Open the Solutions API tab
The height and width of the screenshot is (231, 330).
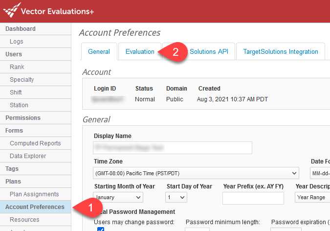[x=209, y=52]
